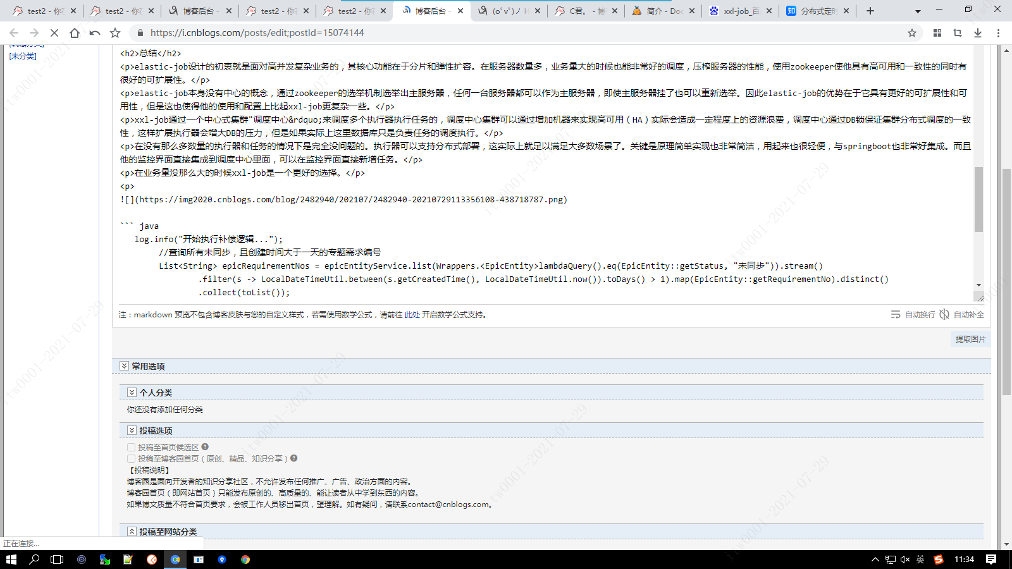Click the volume muted tray icon
This screenshot has height=569, width=1012.
[x=905, y=560]
